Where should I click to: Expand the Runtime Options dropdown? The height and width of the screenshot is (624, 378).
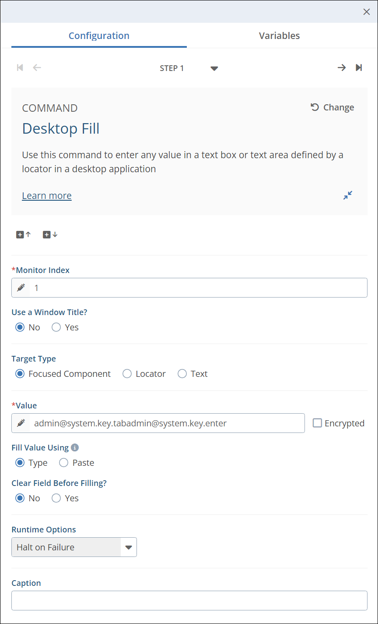128,547
